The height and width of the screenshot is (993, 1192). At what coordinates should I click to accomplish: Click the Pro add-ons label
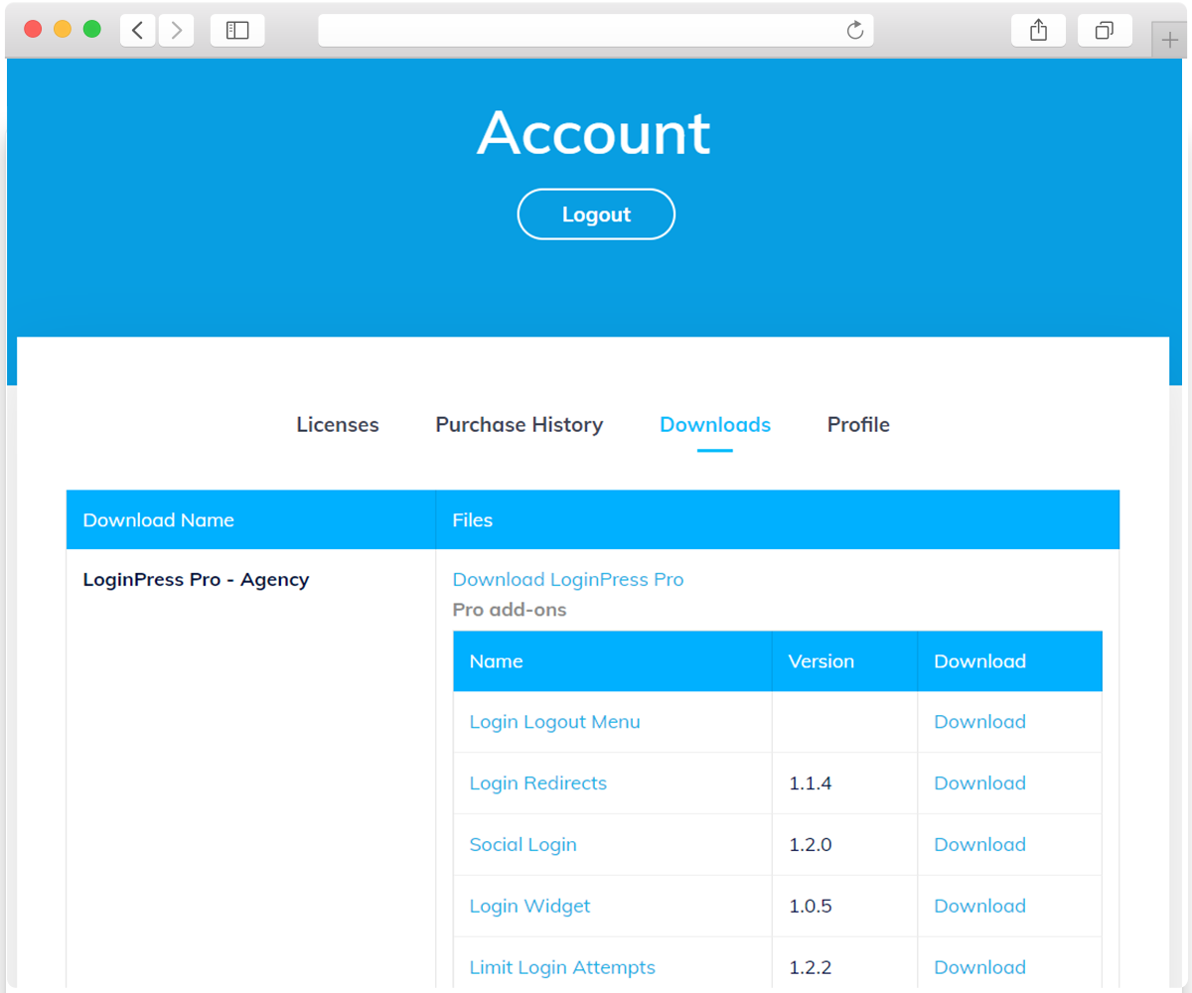[x=510, y=610]
